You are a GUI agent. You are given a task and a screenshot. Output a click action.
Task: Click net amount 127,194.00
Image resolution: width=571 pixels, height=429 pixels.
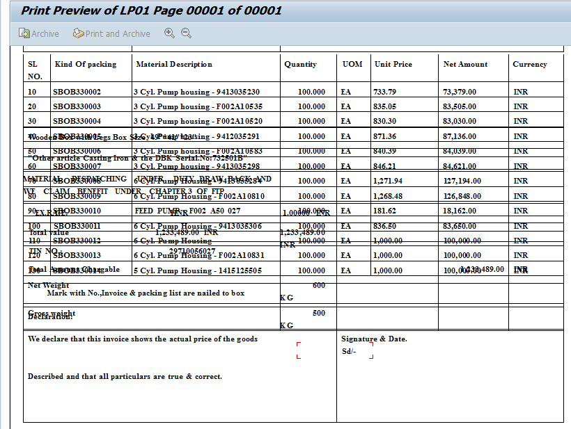pyautogui.click(x=462, y=181)
